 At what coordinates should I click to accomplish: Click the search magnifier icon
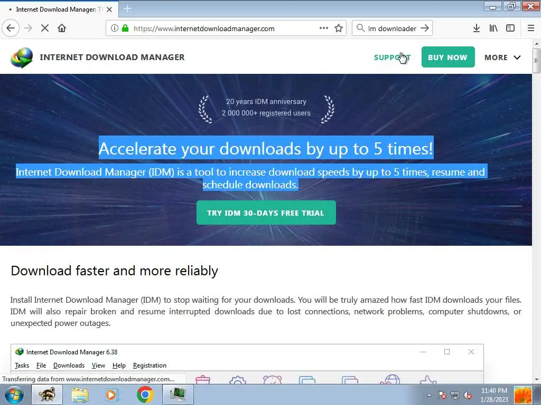(360, 28)
